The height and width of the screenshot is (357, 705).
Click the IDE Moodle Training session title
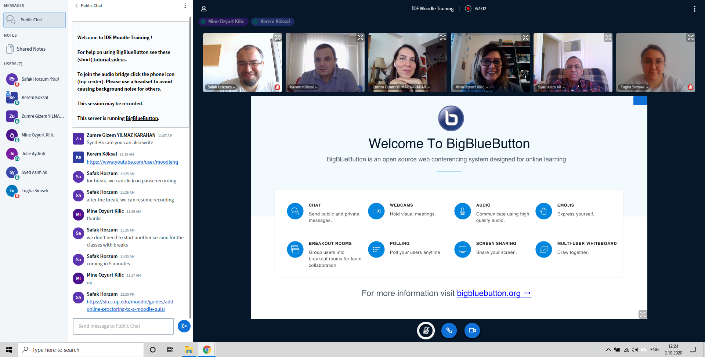pyautogui.click(x=433, y=8)
